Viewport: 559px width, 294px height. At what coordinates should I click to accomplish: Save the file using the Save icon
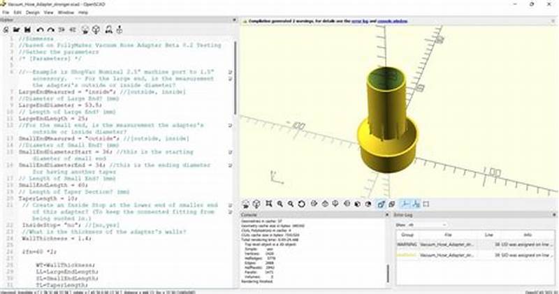(27, 30)
